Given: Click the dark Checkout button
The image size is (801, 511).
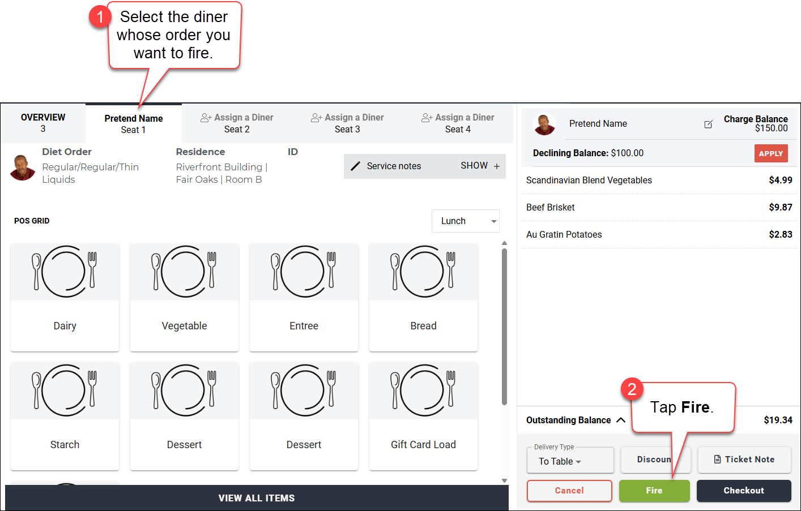Looking at the screenshot, I should pos(744,491).
